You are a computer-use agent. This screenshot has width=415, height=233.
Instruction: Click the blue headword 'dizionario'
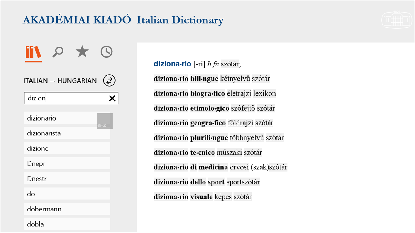172,64
